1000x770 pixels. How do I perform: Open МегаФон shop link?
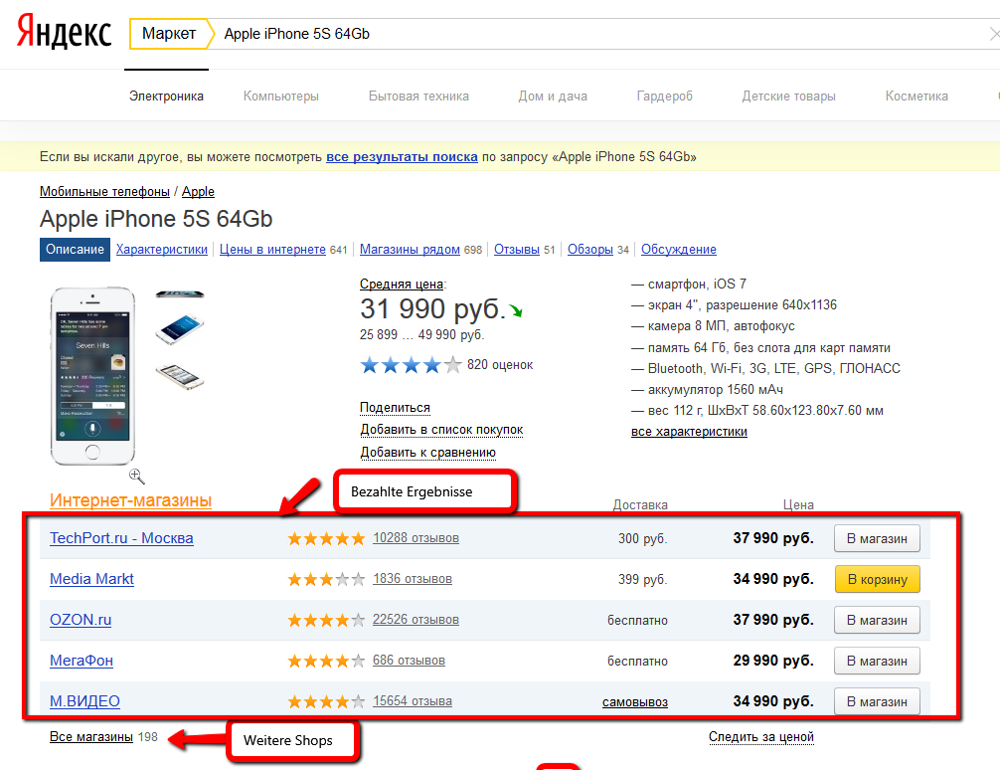click(x=82, y=661)
